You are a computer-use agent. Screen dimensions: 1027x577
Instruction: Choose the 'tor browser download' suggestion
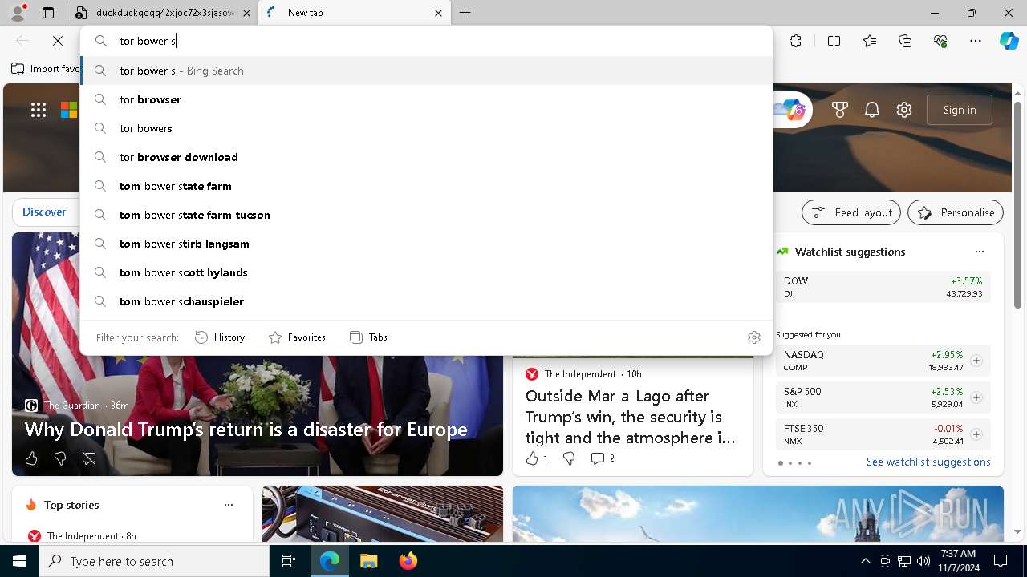426,157
